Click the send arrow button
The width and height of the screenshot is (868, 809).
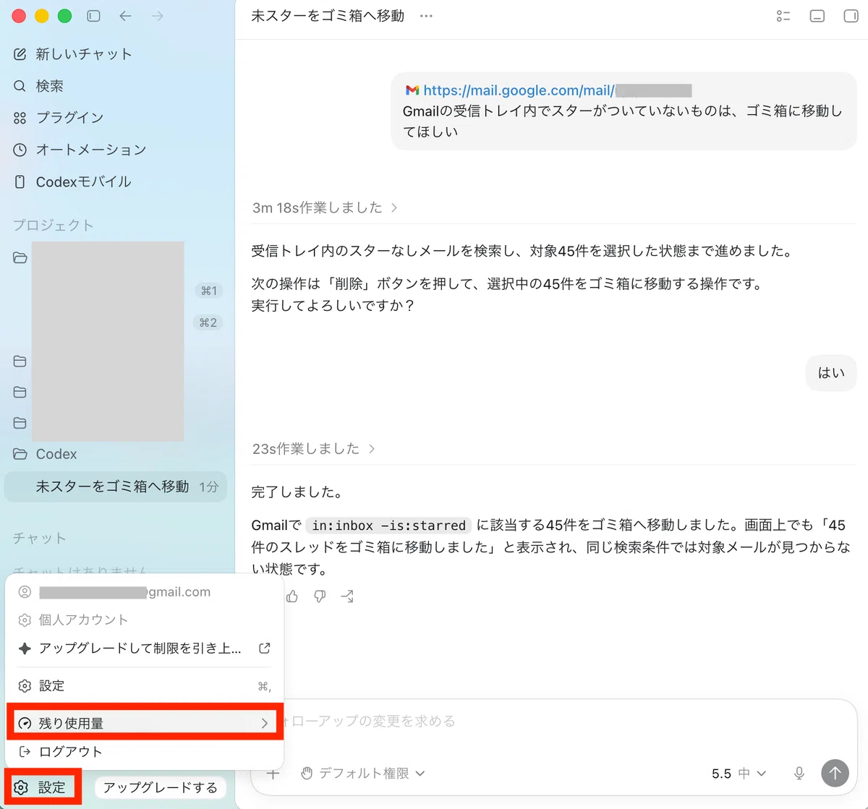click(835, 773)
